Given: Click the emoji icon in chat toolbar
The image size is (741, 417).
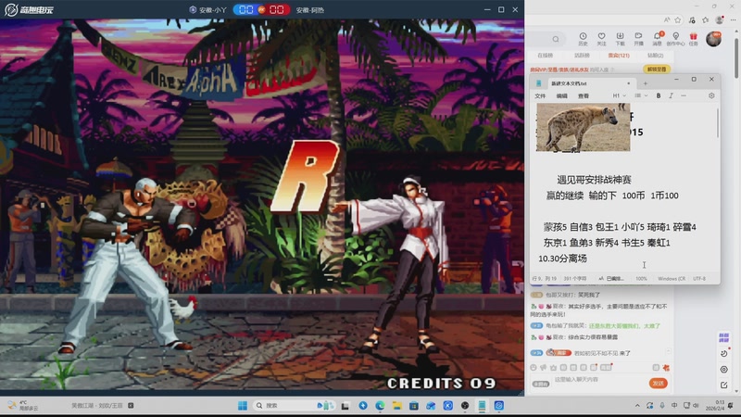Looking at the screenshot, I should point(534,367).
